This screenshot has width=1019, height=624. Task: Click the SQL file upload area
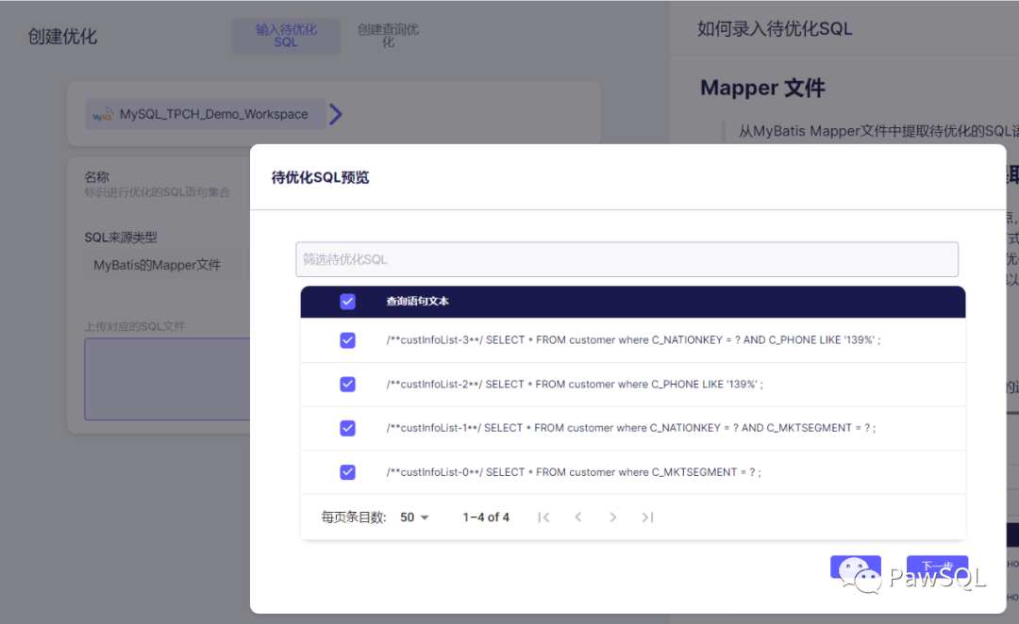tap(167, 379)
